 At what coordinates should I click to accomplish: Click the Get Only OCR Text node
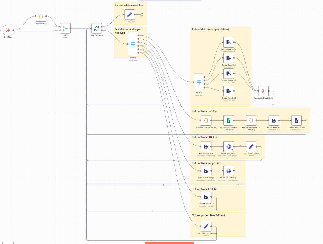coord(251,146)
